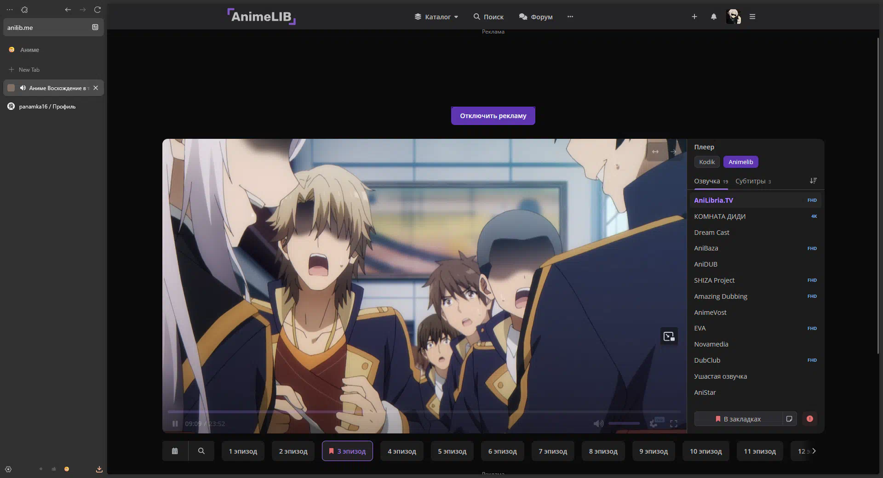Open the note icon next to В закладках
883x478 pixels.
789,419
